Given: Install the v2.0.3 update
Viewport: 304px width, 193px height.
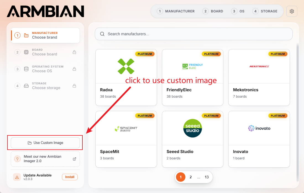Looking at the screenshot, I should pyautogui.click(x=70, y=177).
